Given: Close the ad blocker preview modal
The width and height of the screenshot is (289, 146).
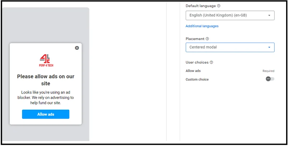Looking at the screenshot, I should pyautogui.click(x=77, y=48).
